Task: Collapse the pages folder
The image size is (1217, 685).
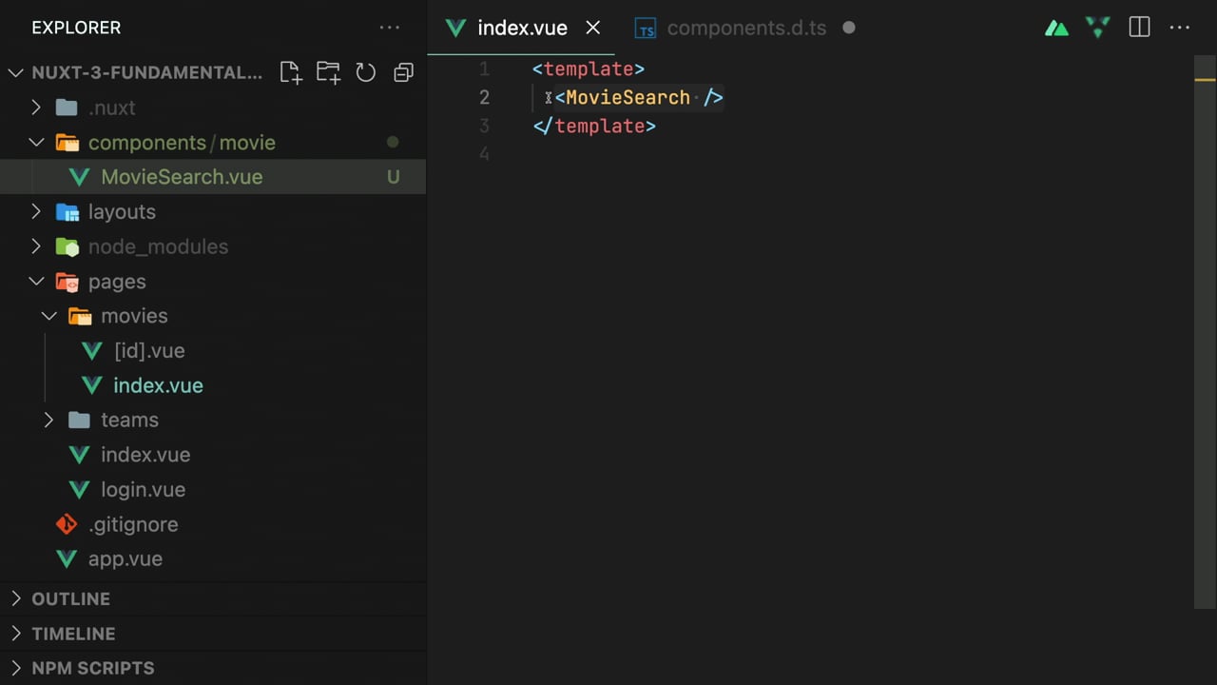Action: [36, 282]
